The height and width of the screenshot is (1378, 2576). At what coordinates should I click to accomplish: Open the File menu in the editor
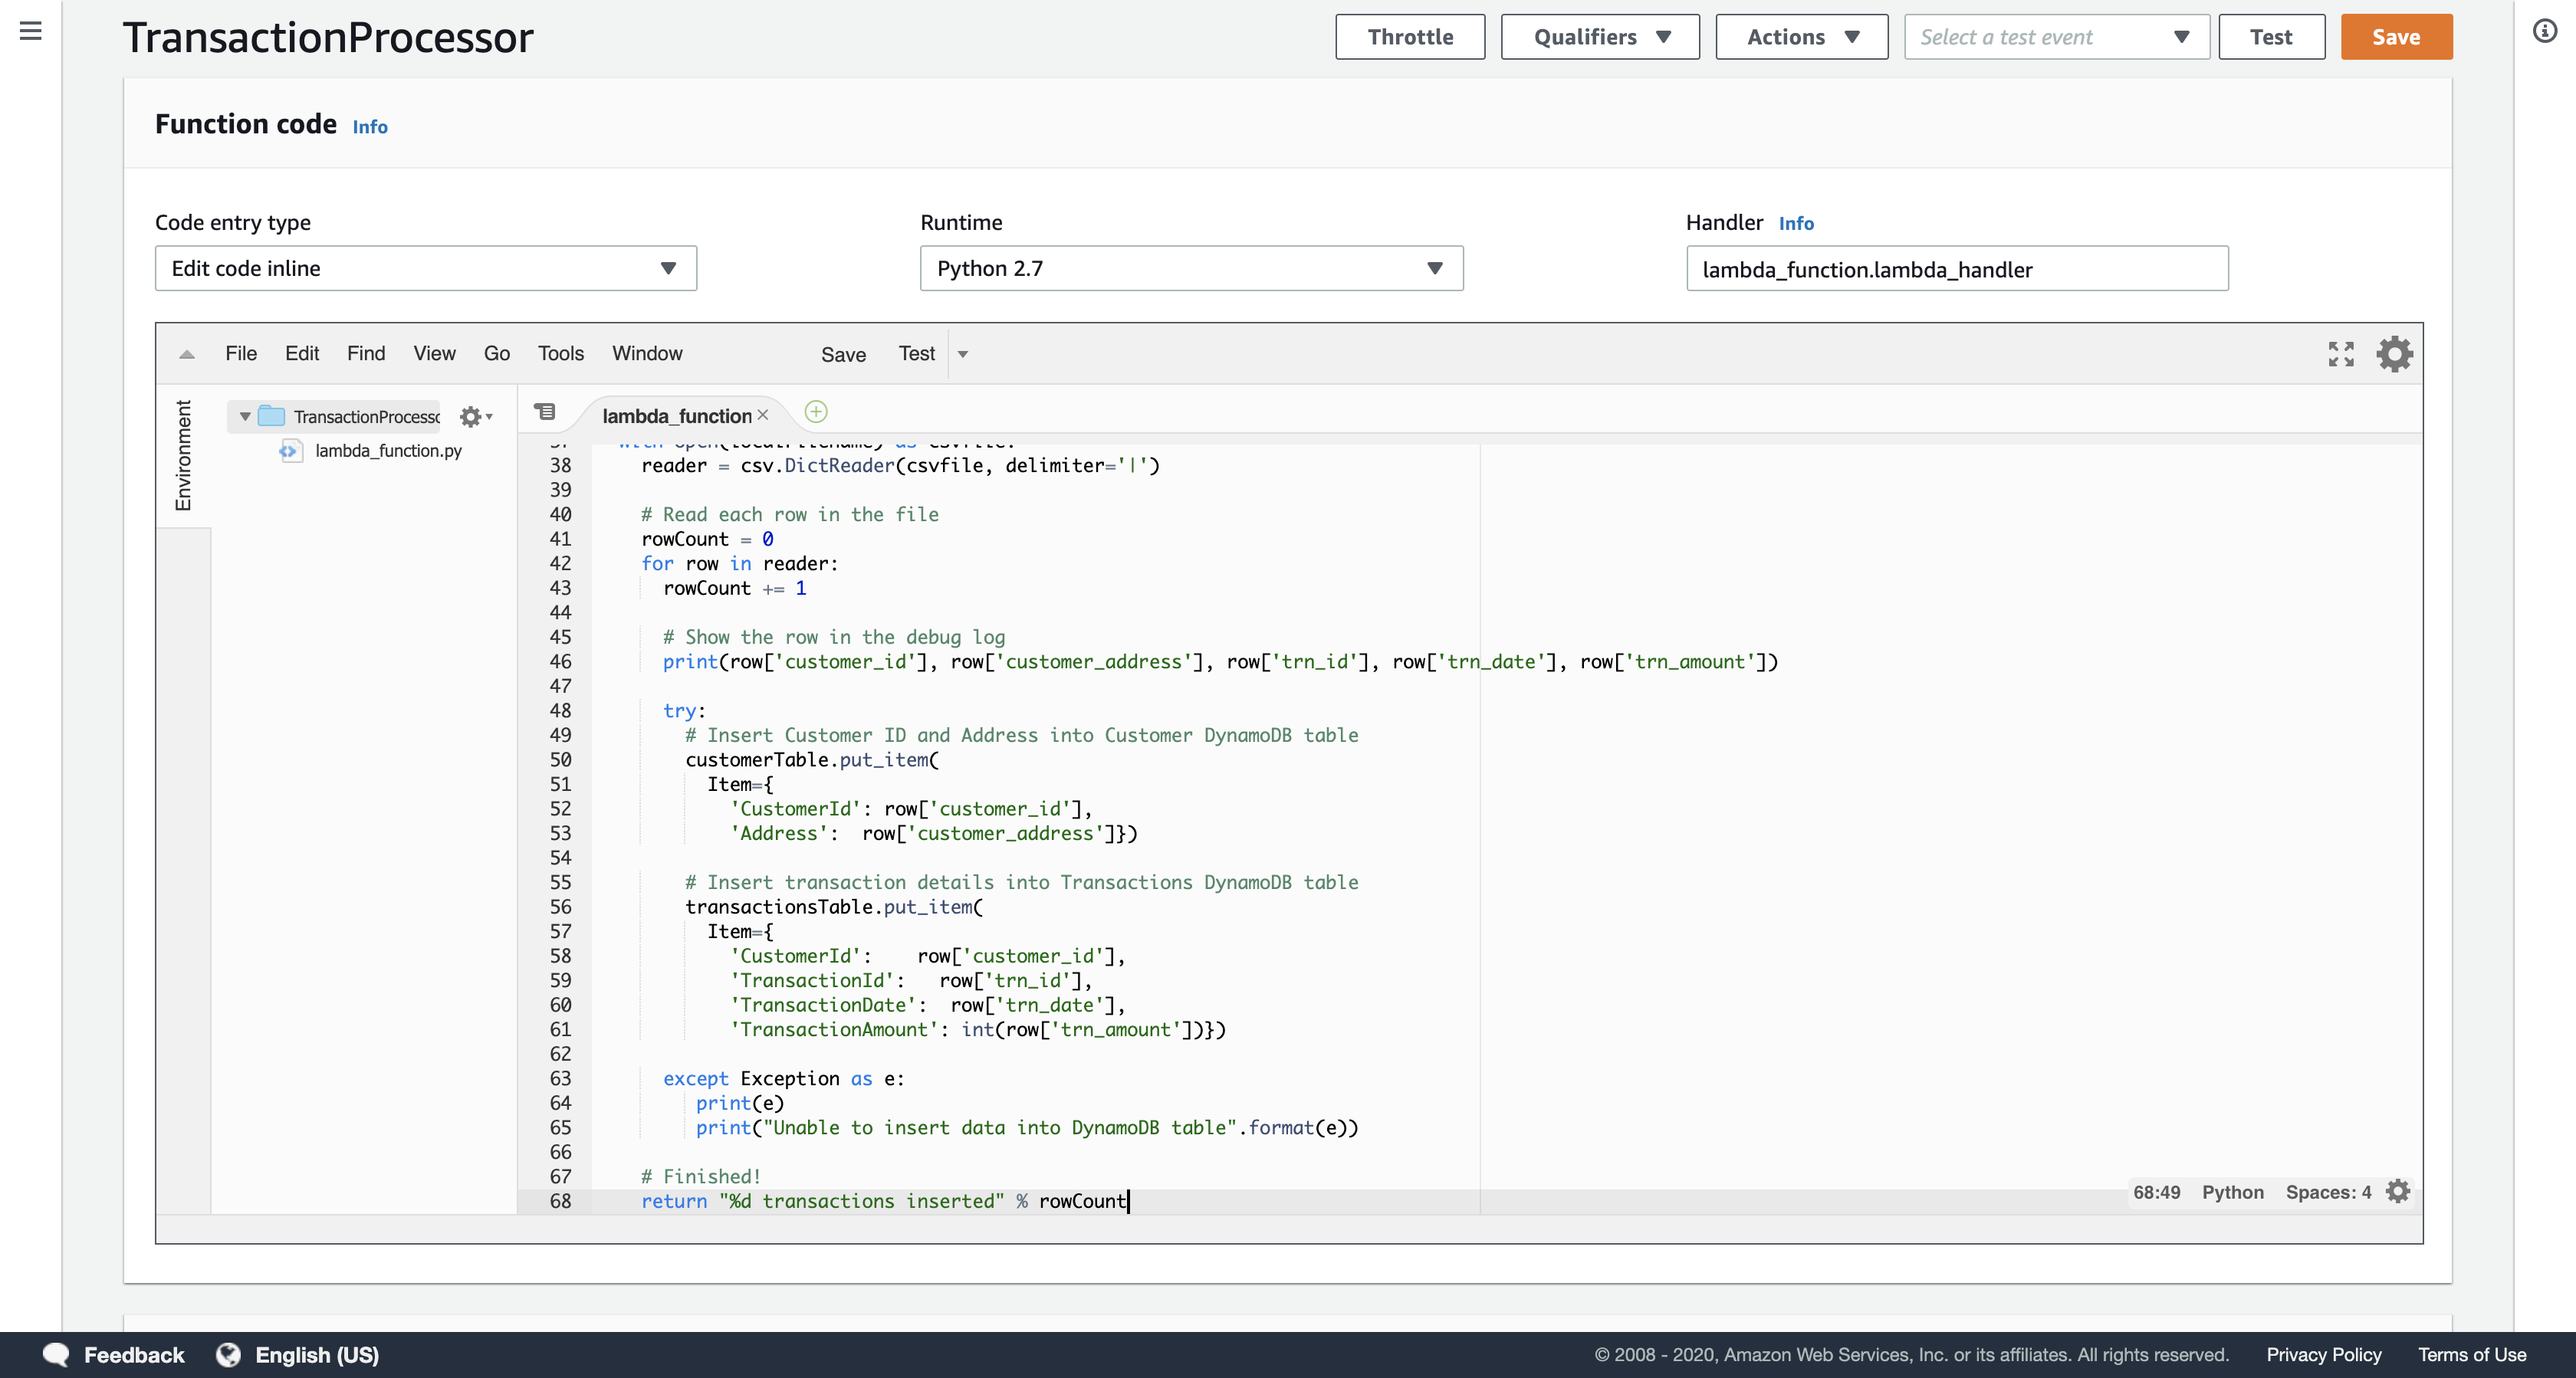coord(240,353)
